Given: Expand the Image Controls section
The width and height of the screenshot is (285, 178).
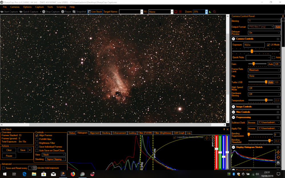Looking at the screenshot, I should tap(233, 107).
